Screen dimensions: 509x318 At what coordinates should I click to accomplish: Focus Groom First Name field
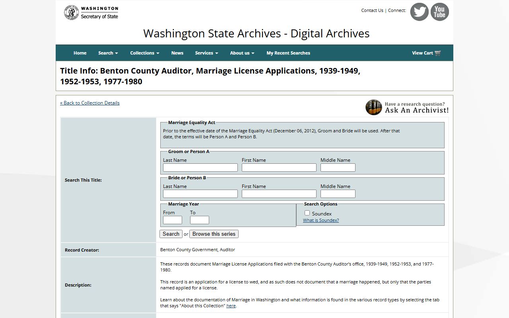click(279, 168)
